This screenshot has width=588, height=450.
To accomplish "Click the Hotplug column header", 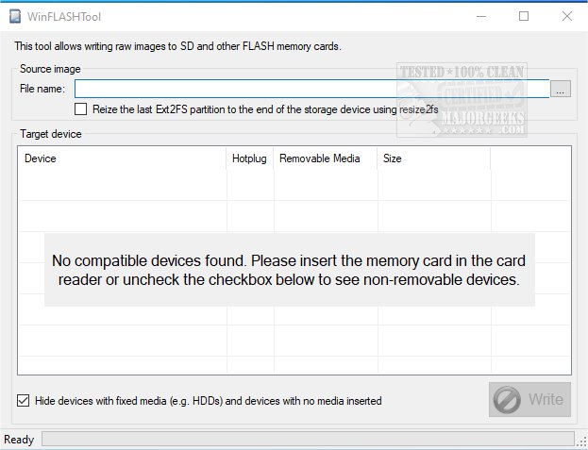I will coord(250,158).
